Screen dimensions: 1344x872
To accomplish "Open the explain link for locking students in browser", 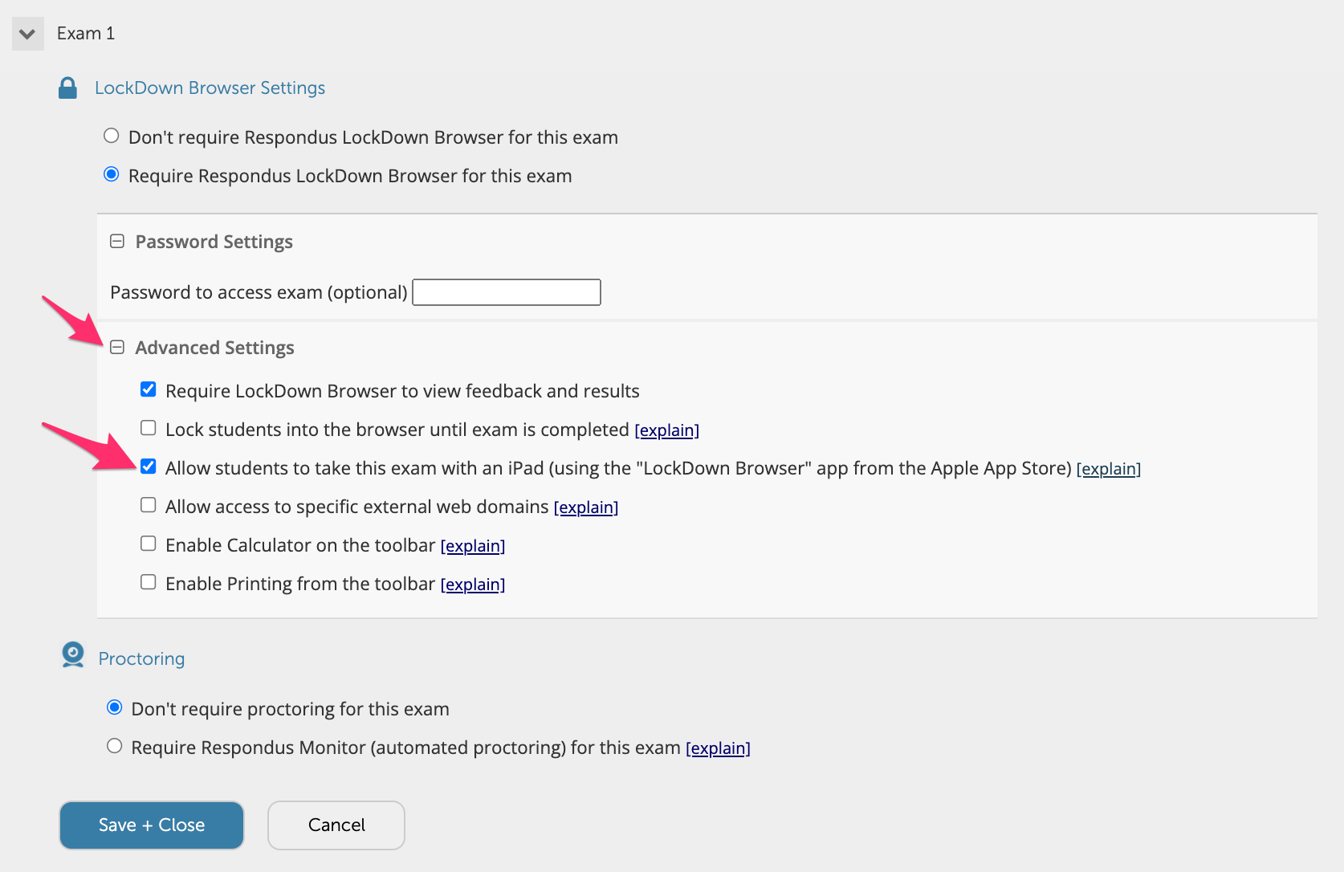I will pos(666,430).
